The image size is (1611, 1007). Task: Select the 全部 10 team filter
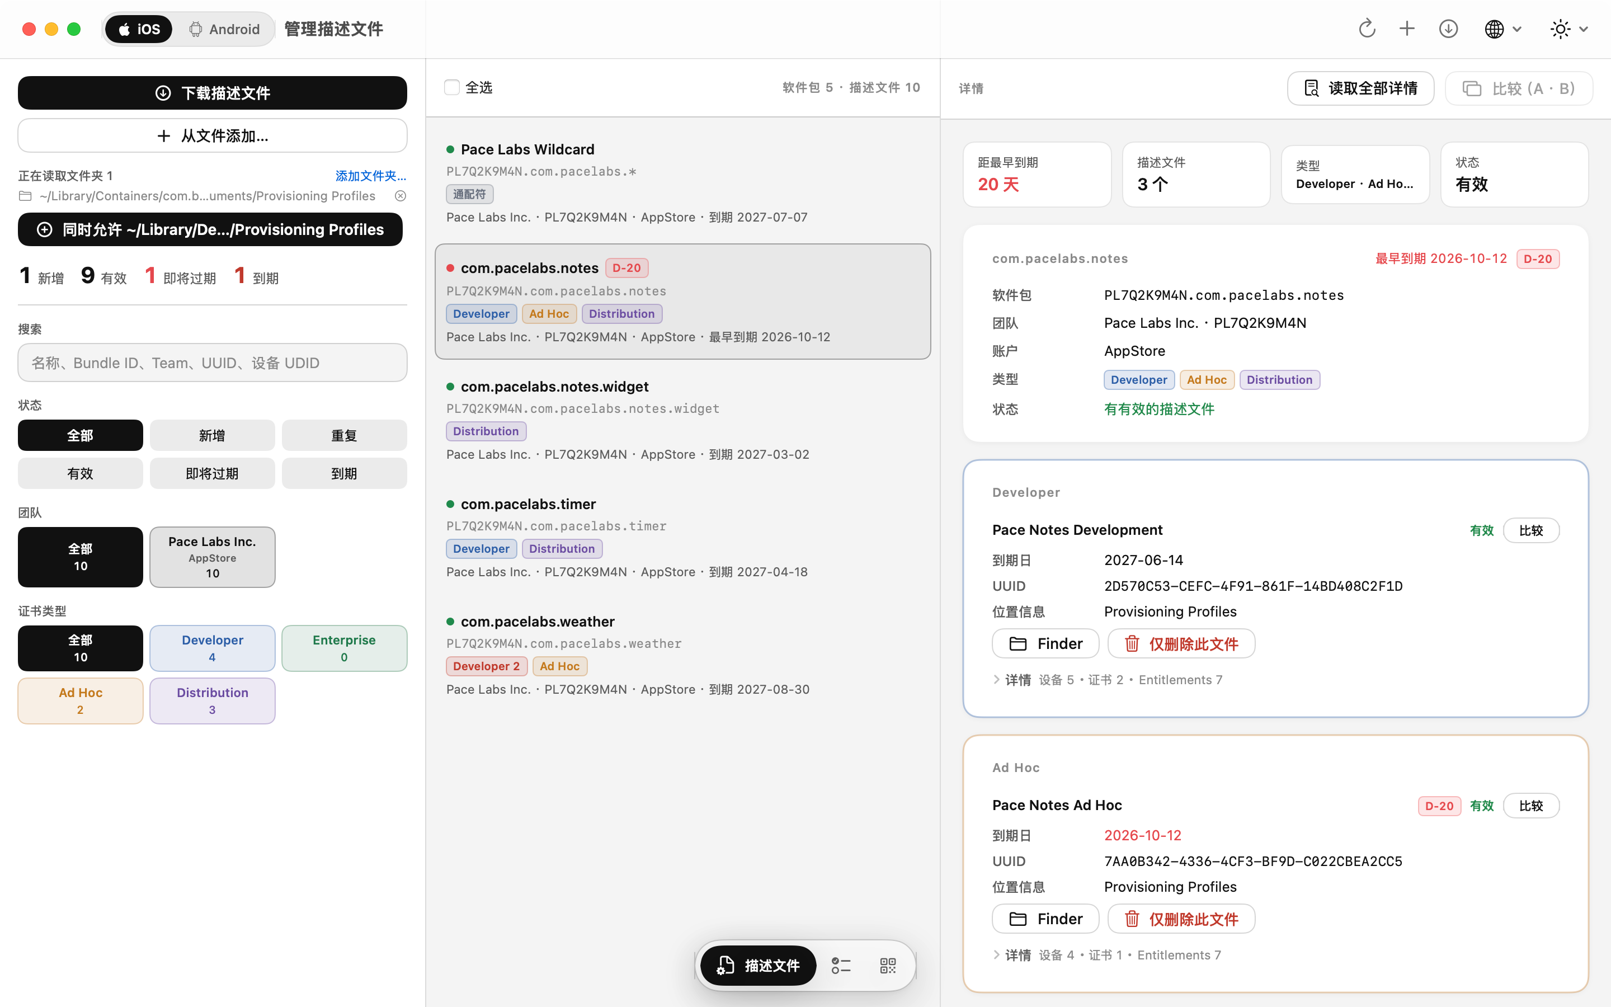(x=80, y=557)
